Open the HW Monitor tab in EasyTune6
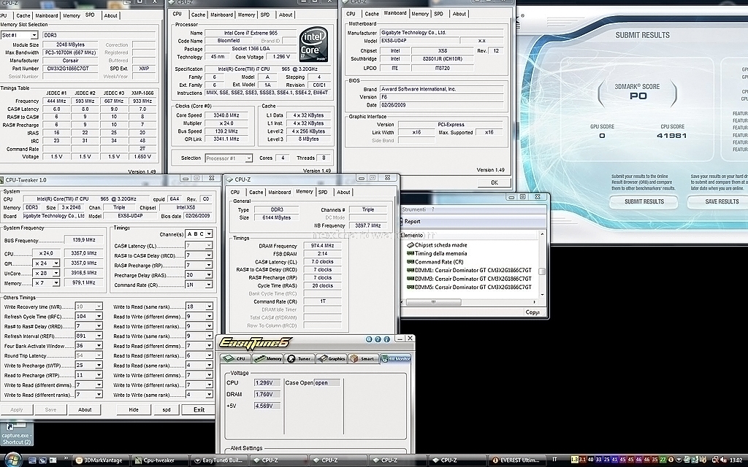 pyautogui.click(x=395, y=358)
